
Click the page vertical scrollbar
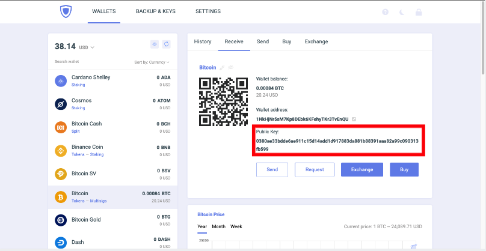[483, 38]
